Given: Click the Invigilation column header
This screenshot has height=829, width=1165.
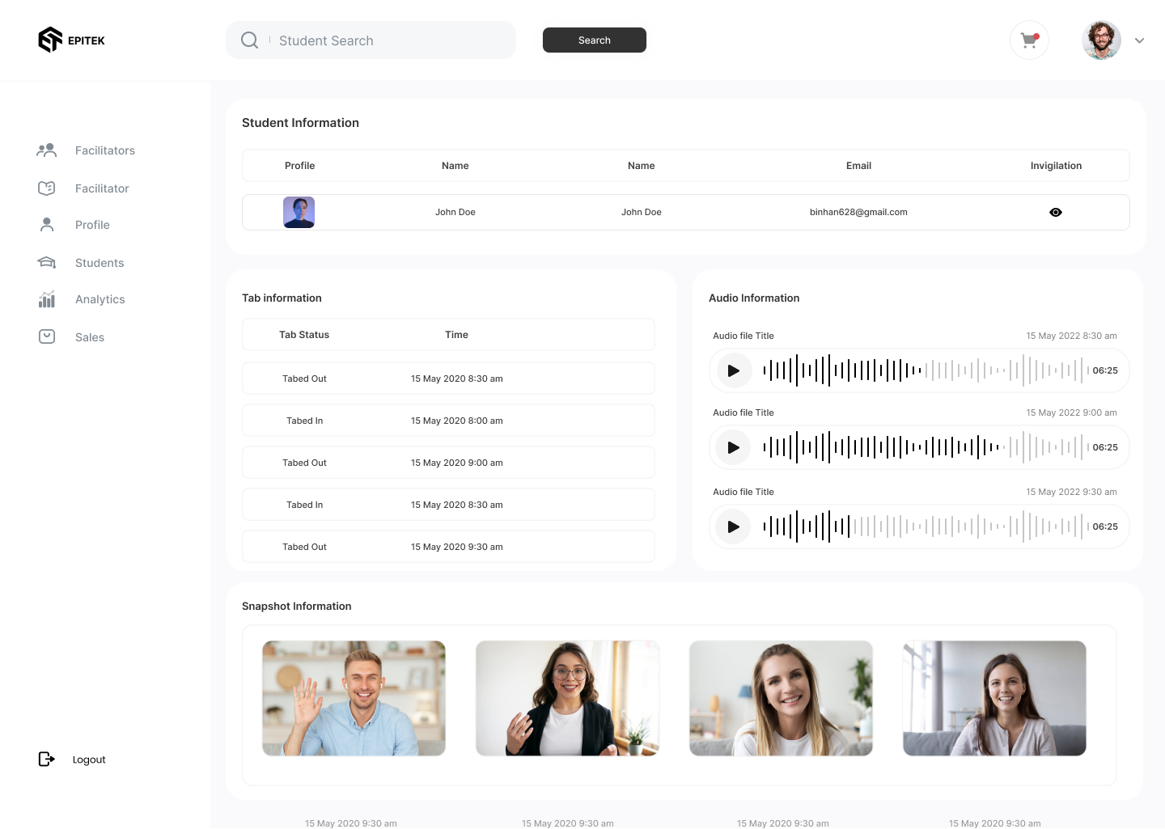Looking at the screenshot, I should click(1056, 166).
